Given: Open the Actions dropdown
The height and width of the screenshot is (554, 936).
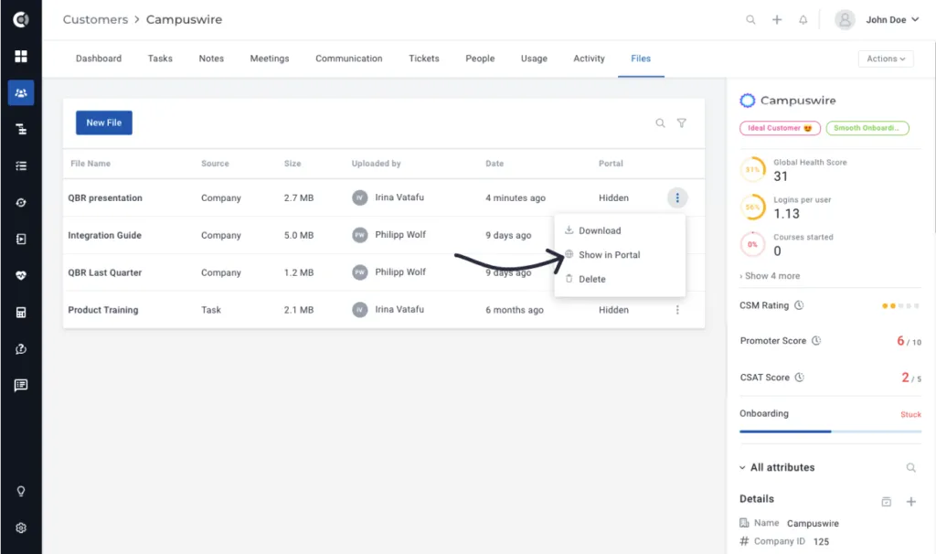Looking at the screenshot, I should coord(886,59).
